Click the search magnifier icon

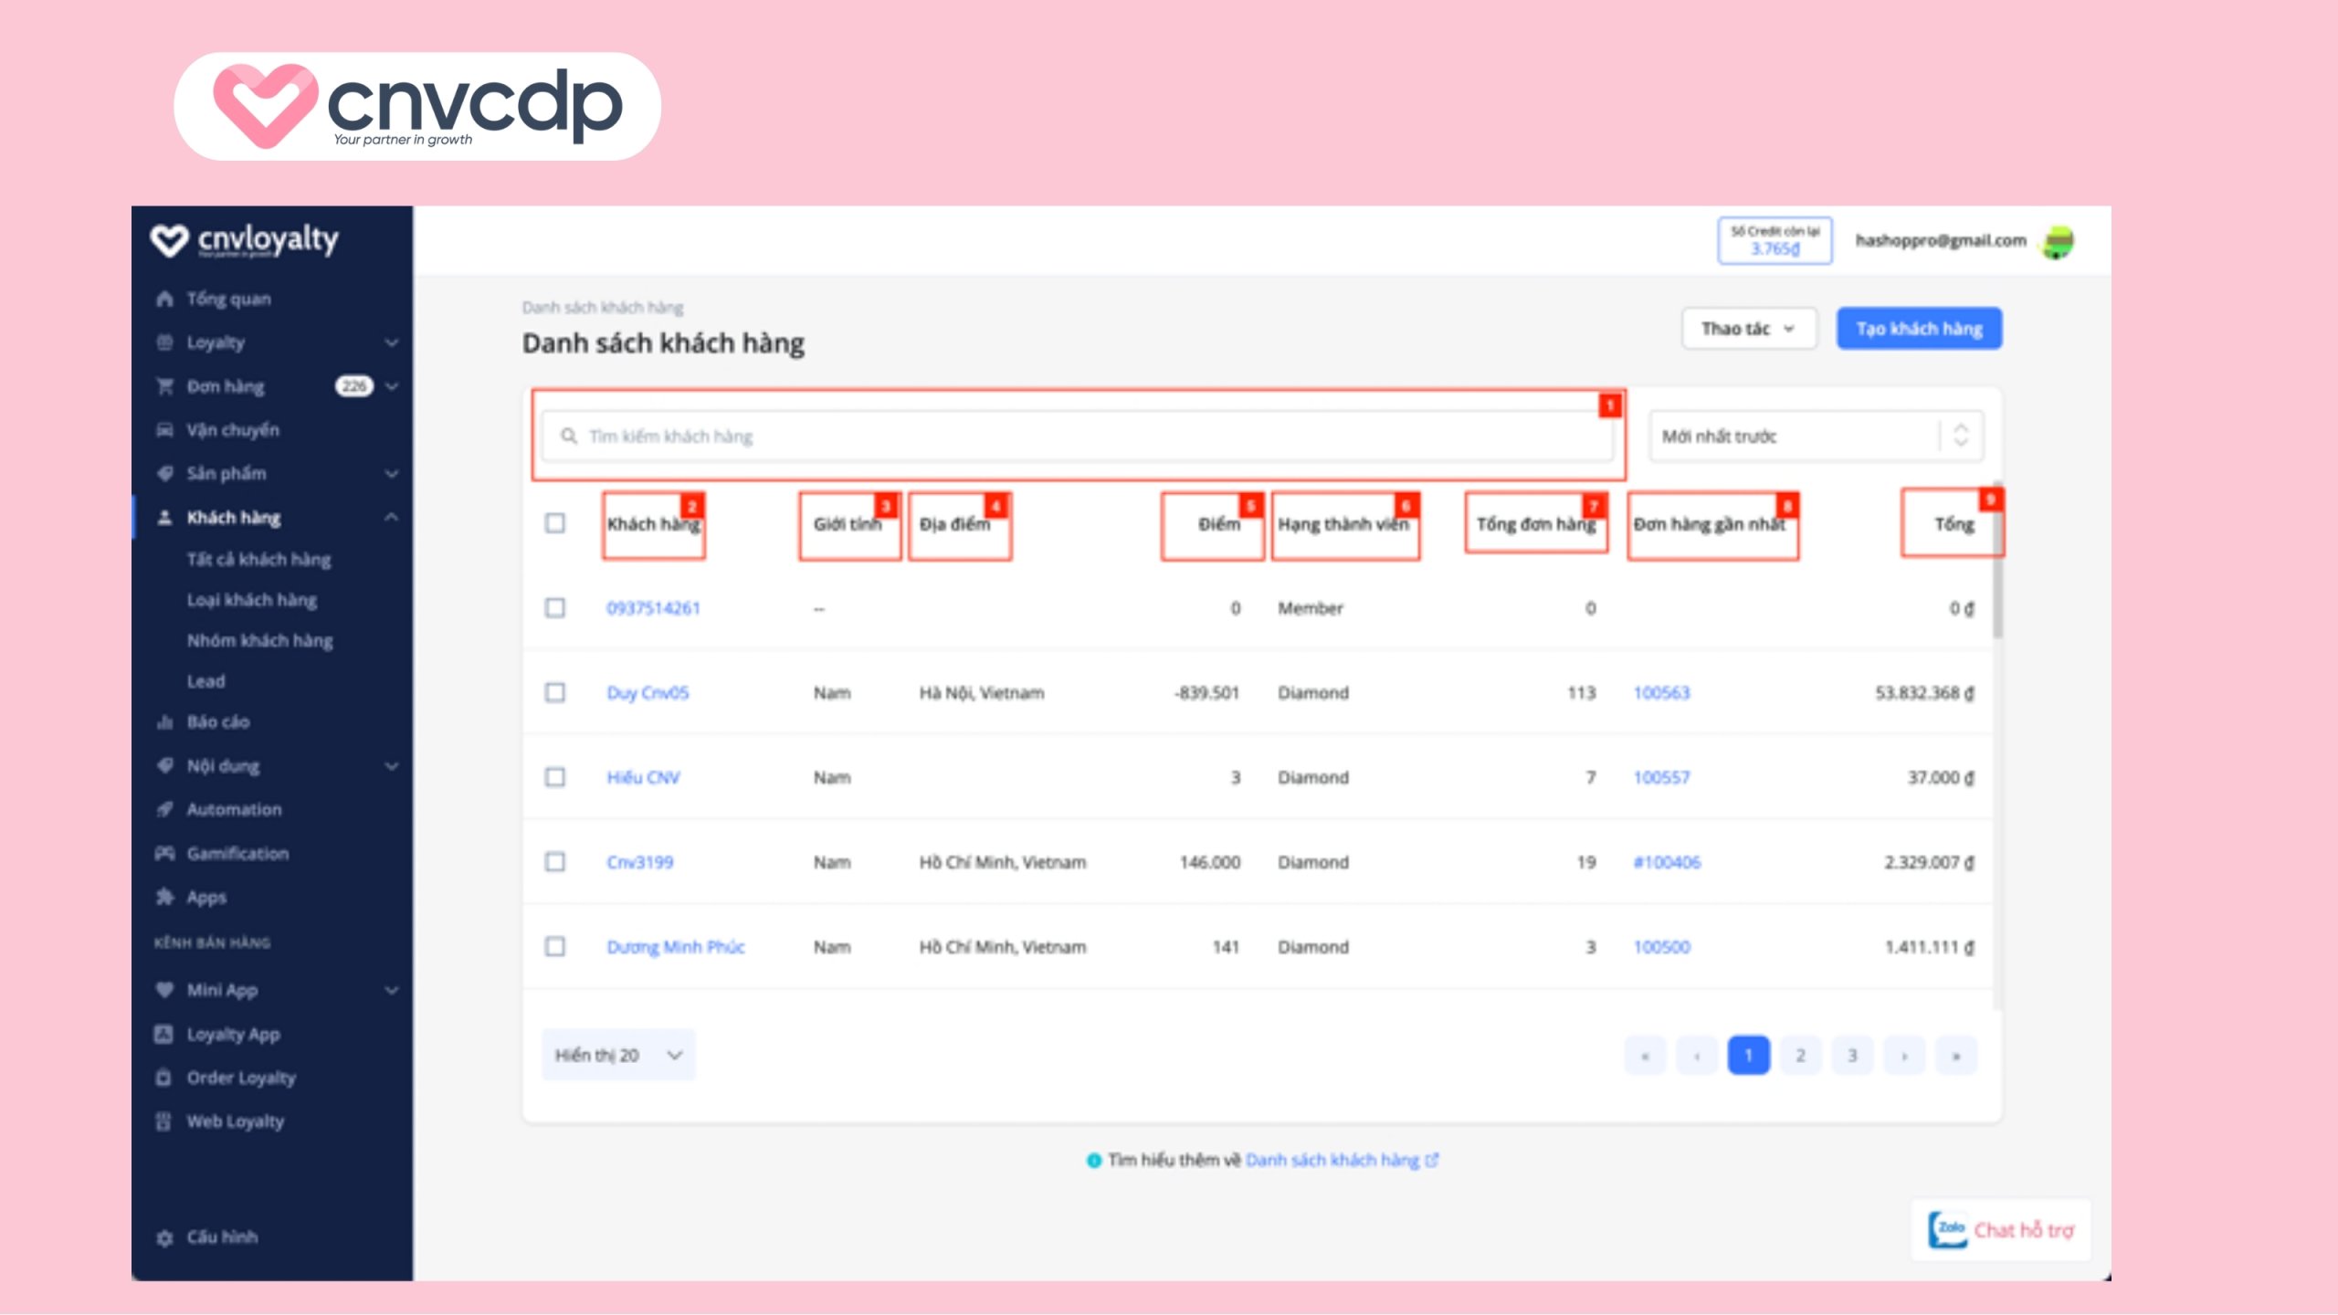[x=569, y=436]
